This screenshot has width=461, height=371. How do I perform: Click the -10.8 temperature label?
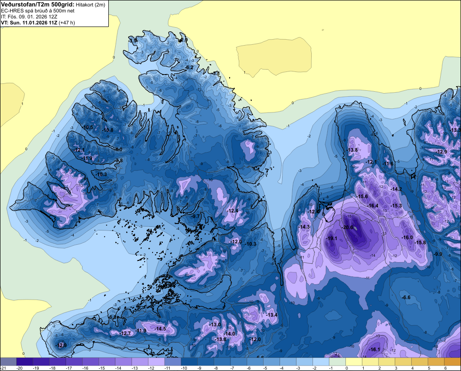pyautogui.click(x=107, y=130)
